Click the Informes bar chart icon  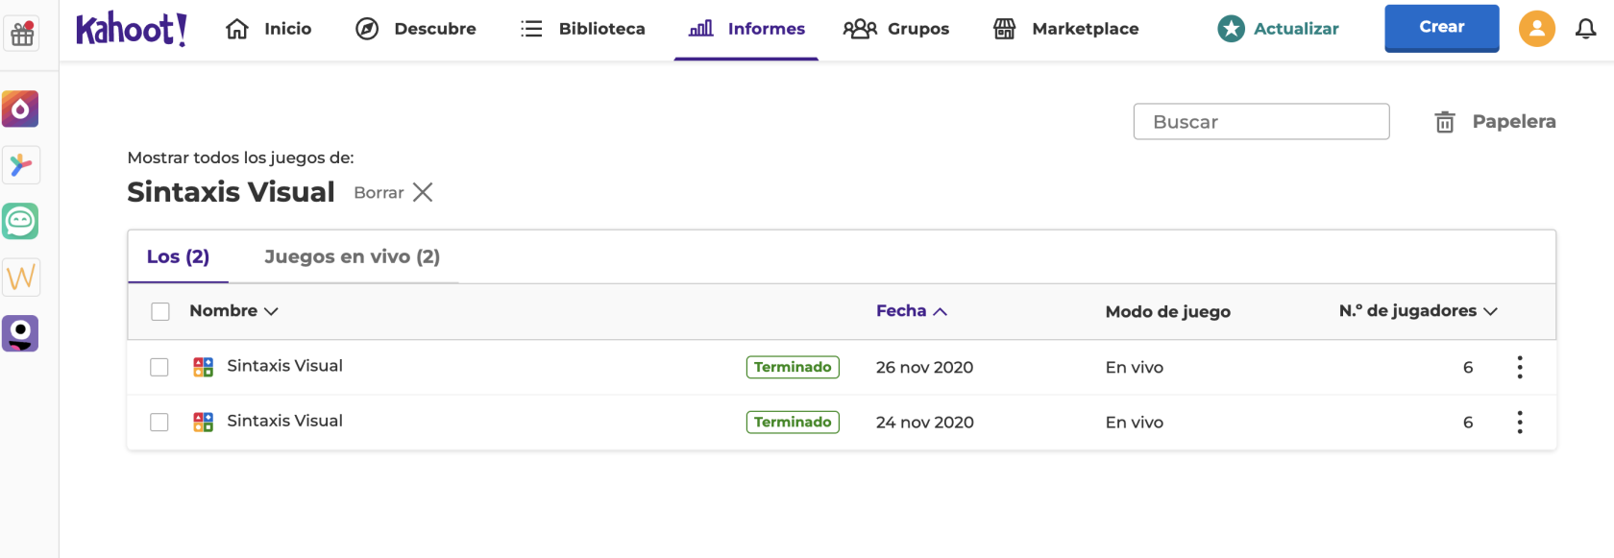(x=701, y=29)
